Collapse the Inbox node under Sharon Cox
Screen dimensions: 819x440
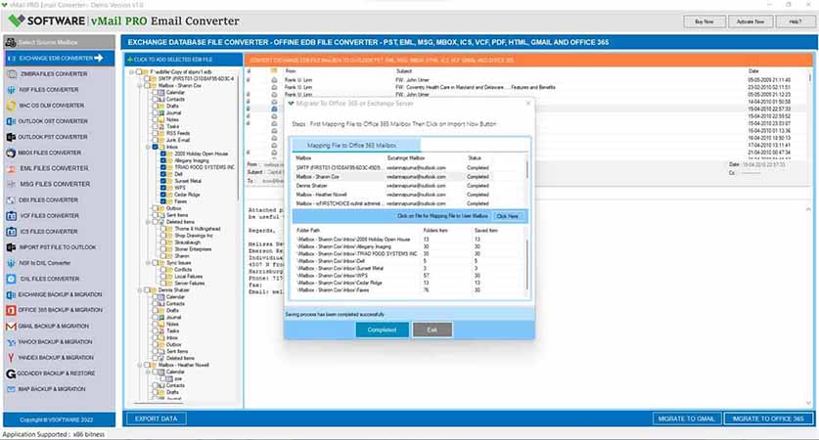pos(149,148)
